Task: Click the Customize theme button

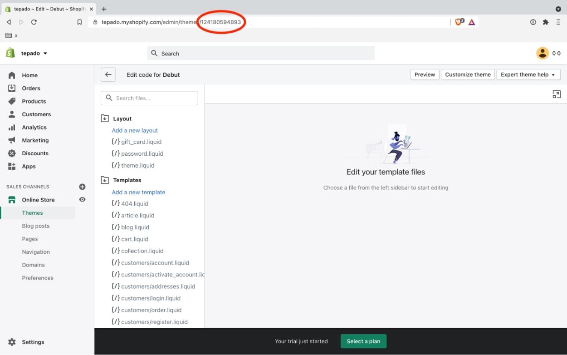Action: tap(468, 74)
